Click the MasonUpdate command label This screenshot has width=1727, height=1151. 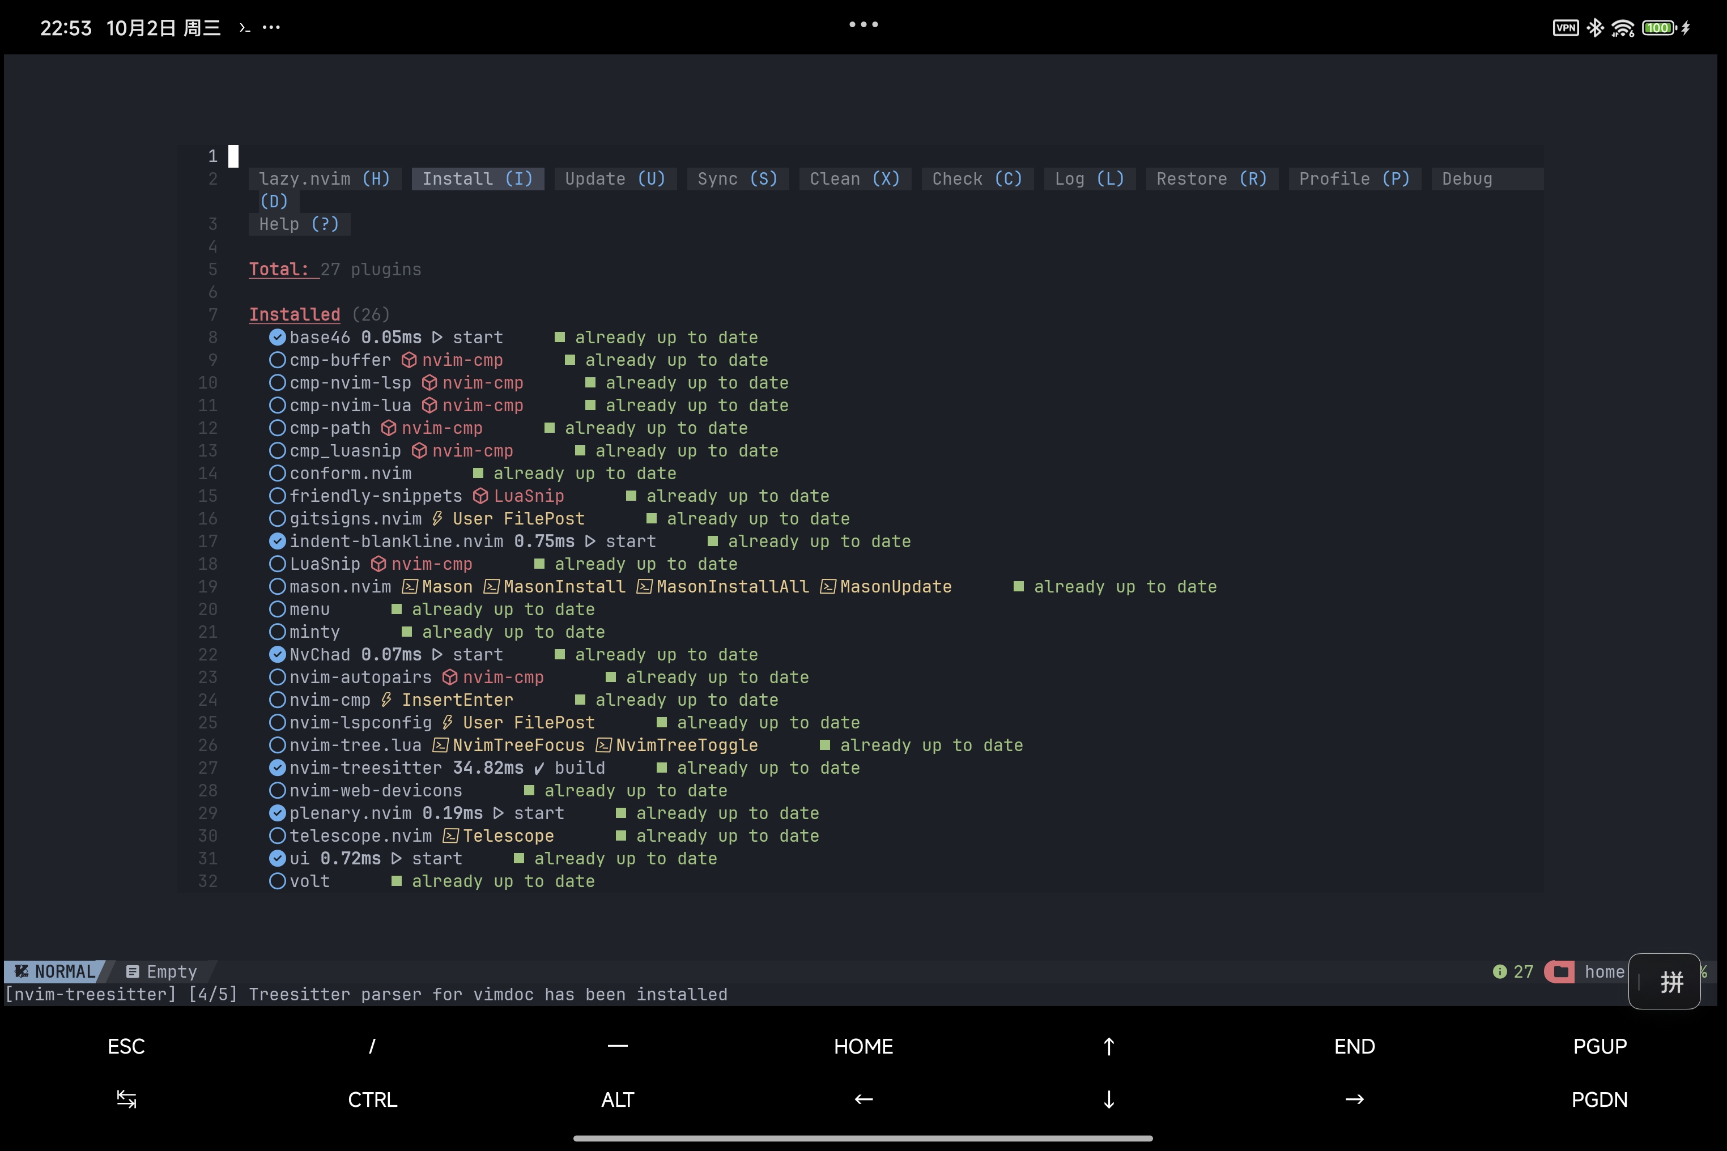click(896, 586)
